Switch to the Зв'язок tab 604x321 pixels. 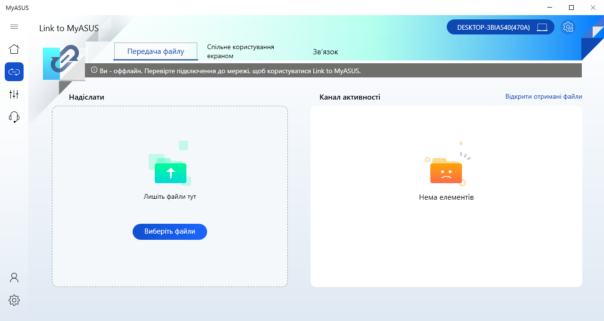[326, 51]
